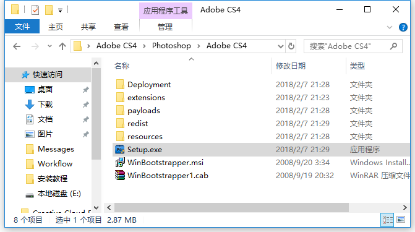Open recent locations dropdown arrow
Image resolution: width=415 pixels, height=232 pixels.
click(49, 46)
